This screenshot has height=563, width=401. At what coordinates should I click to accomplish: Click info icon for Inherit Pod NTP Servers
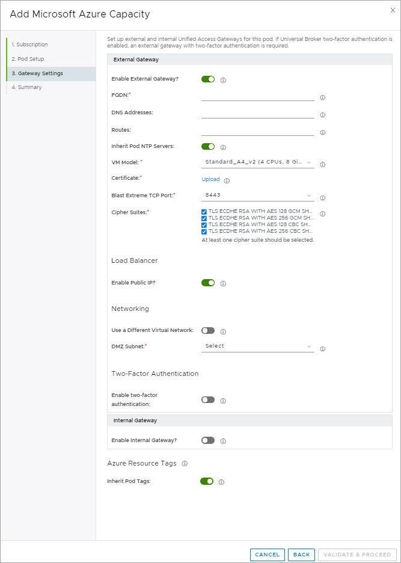[x=223, y=147]
